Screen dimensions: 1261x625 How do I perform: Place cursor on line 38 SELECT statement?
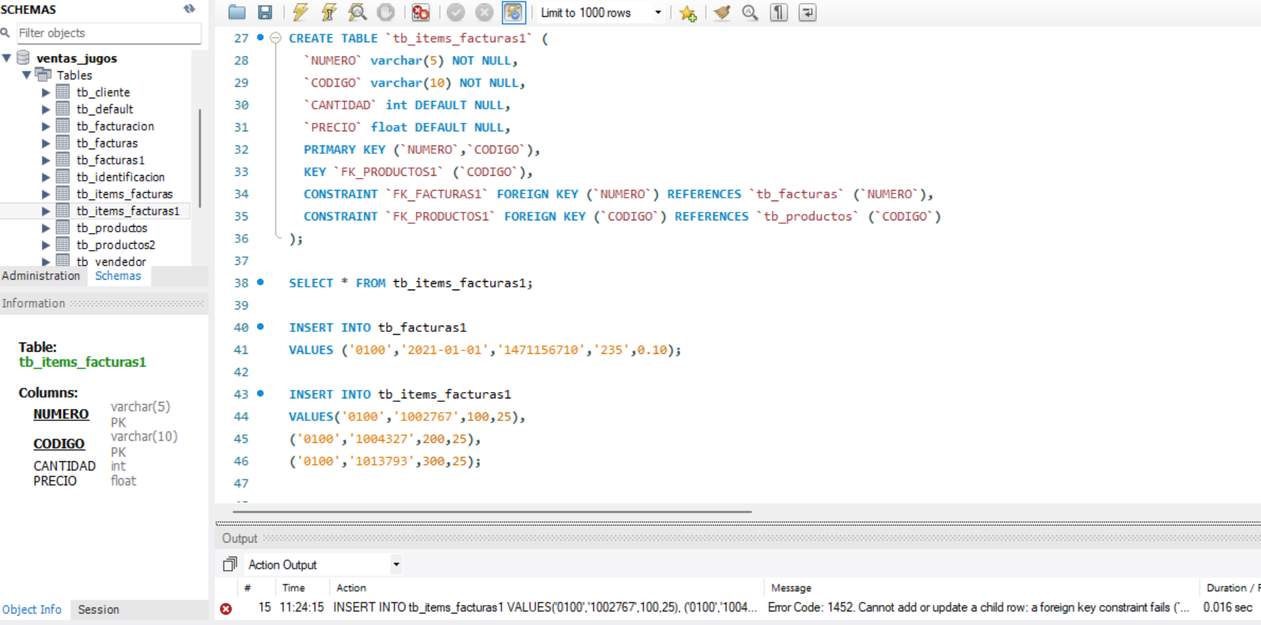coord(410,282)
